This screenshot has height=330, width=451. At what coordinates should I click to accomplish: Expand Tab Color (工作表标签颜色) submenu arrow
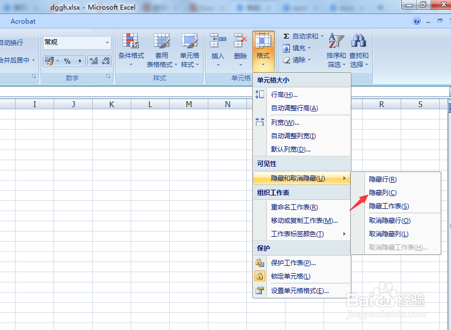(344, 234)
